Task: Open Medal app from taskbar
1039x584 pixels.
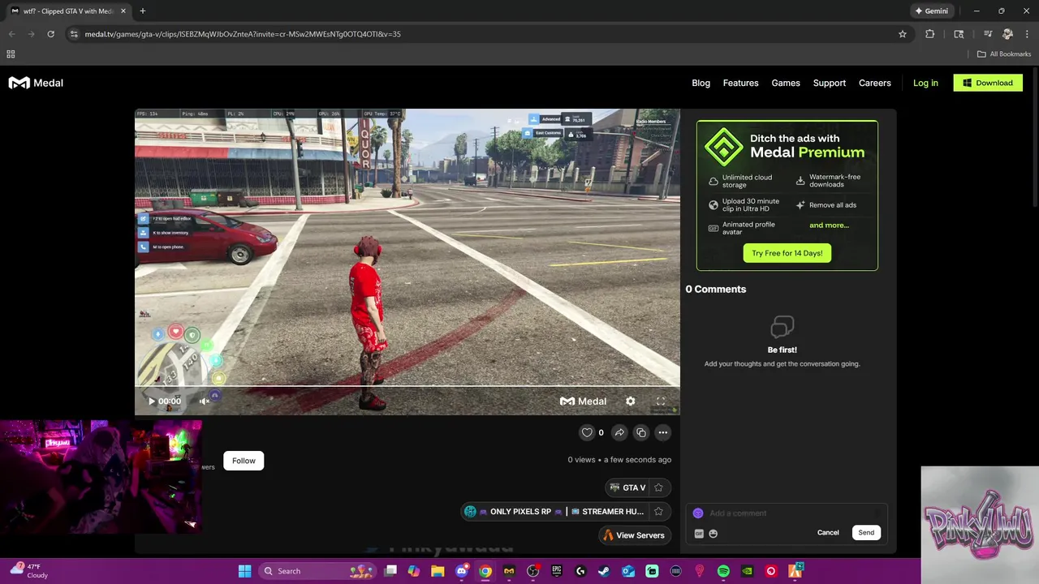Action: pos(509,571)
